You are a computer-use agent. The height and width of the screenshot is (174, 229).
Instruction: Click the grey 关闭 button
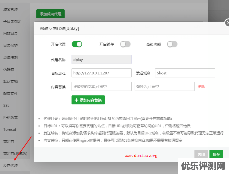click(201, 154)
